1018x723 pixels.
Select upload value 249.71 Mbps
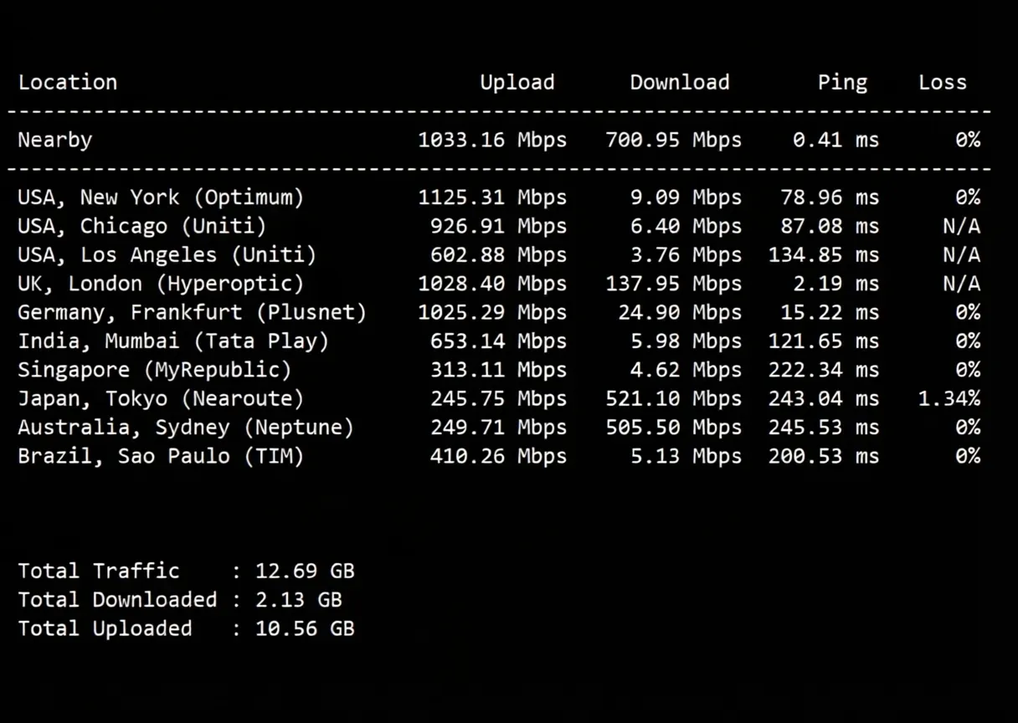(x=499, y=427)
